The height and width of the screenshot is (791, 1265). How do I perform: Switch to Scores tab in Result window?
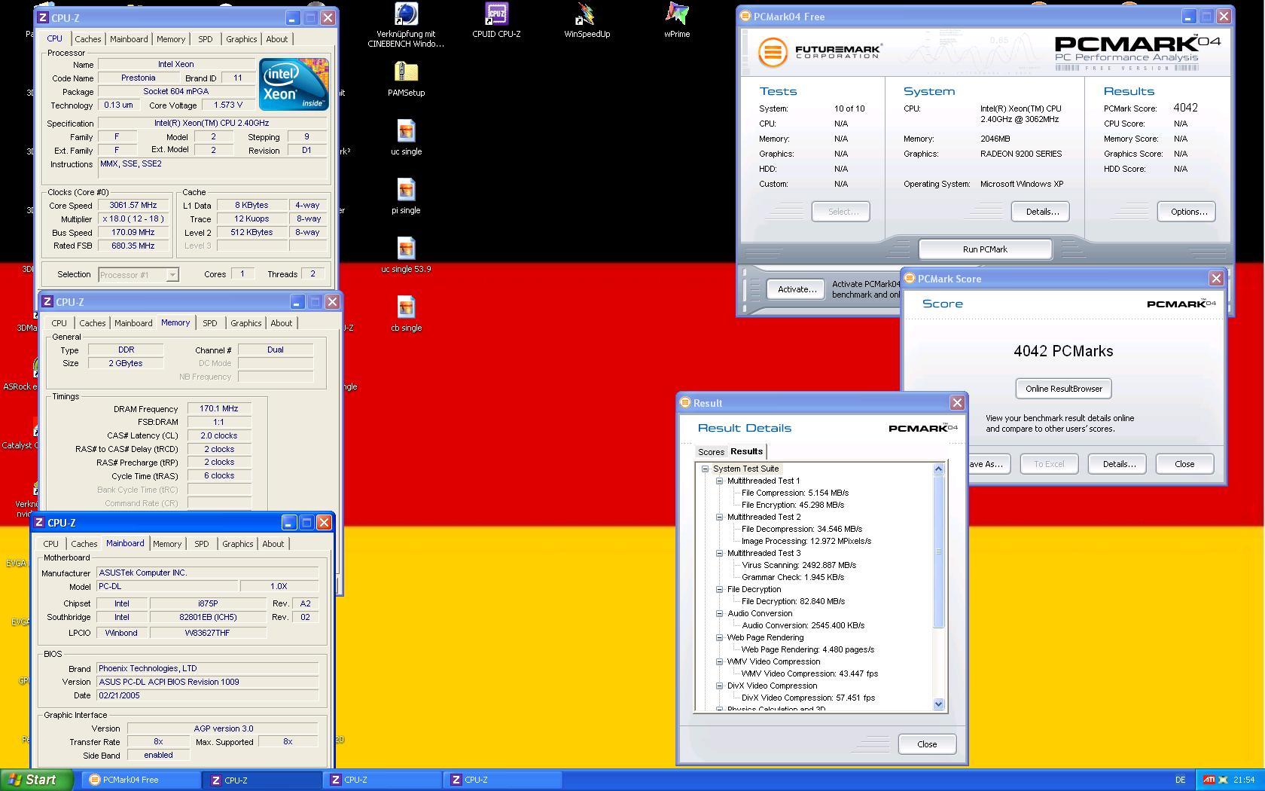tap(711, 452)
